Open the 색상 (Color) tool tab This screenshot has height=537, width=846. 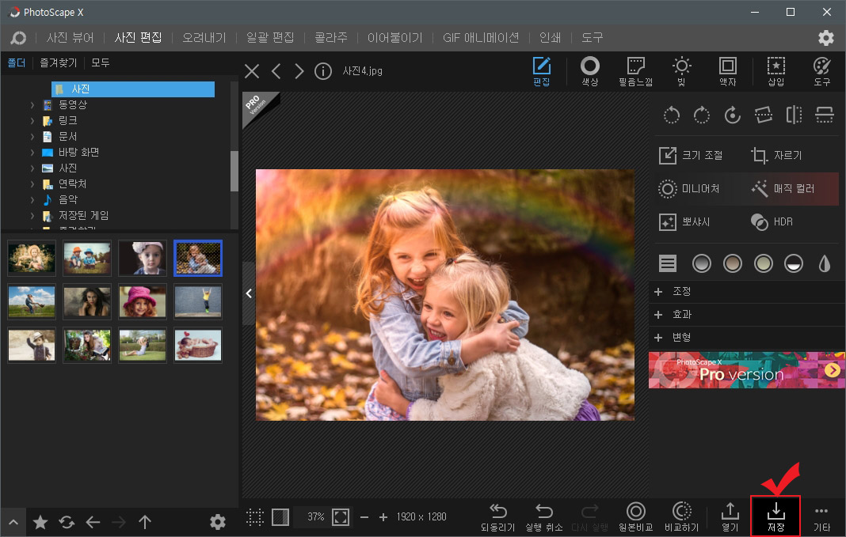589,71
